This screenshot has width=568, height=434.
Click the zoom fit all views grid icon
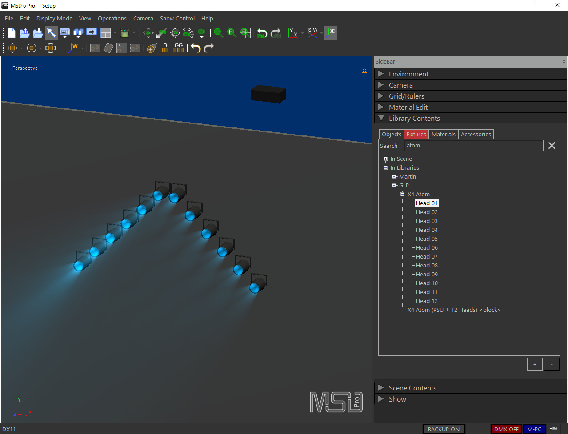click(x=245, y=33)
